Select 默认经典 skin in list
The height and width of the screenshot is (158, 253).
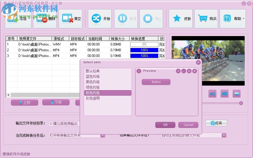[108, 71]
